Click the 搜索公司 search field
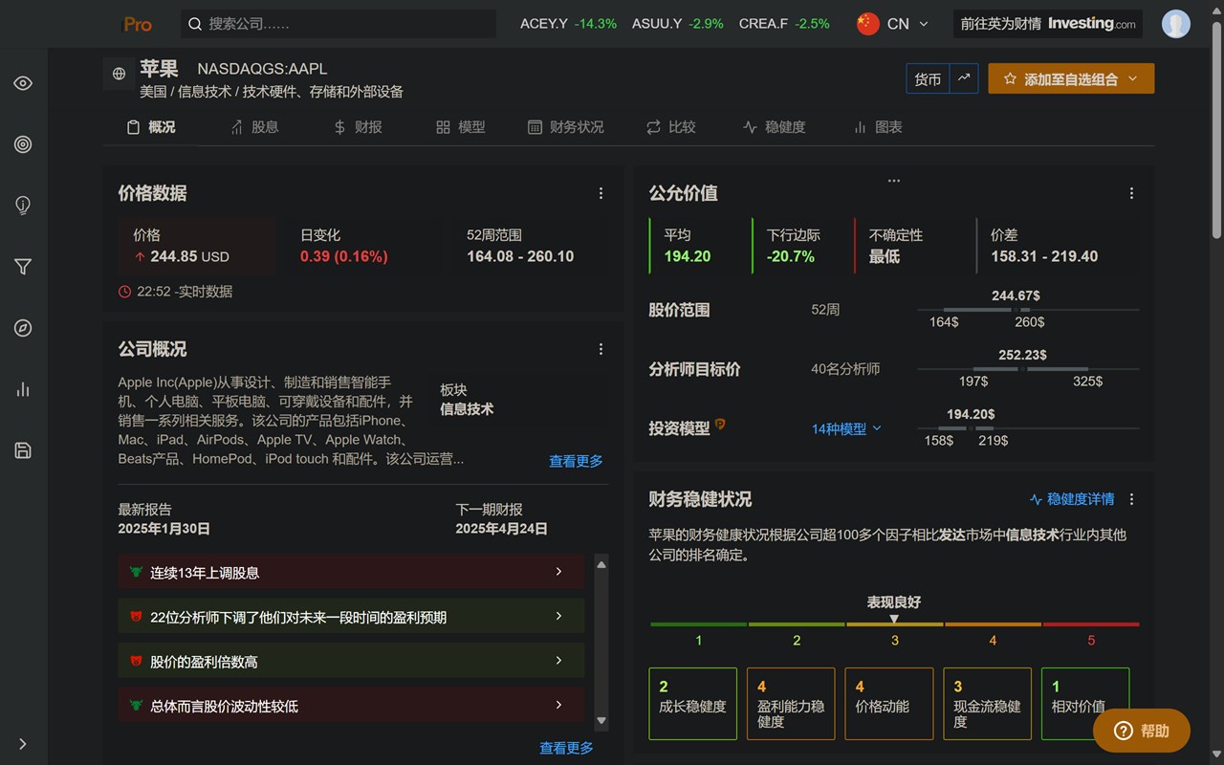Screen dimensions: 1224x765 click(339, 24)
